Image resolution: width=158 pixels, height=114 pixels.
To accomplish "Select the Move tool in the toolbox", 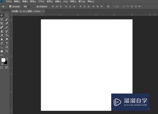I will click(2, 15).
